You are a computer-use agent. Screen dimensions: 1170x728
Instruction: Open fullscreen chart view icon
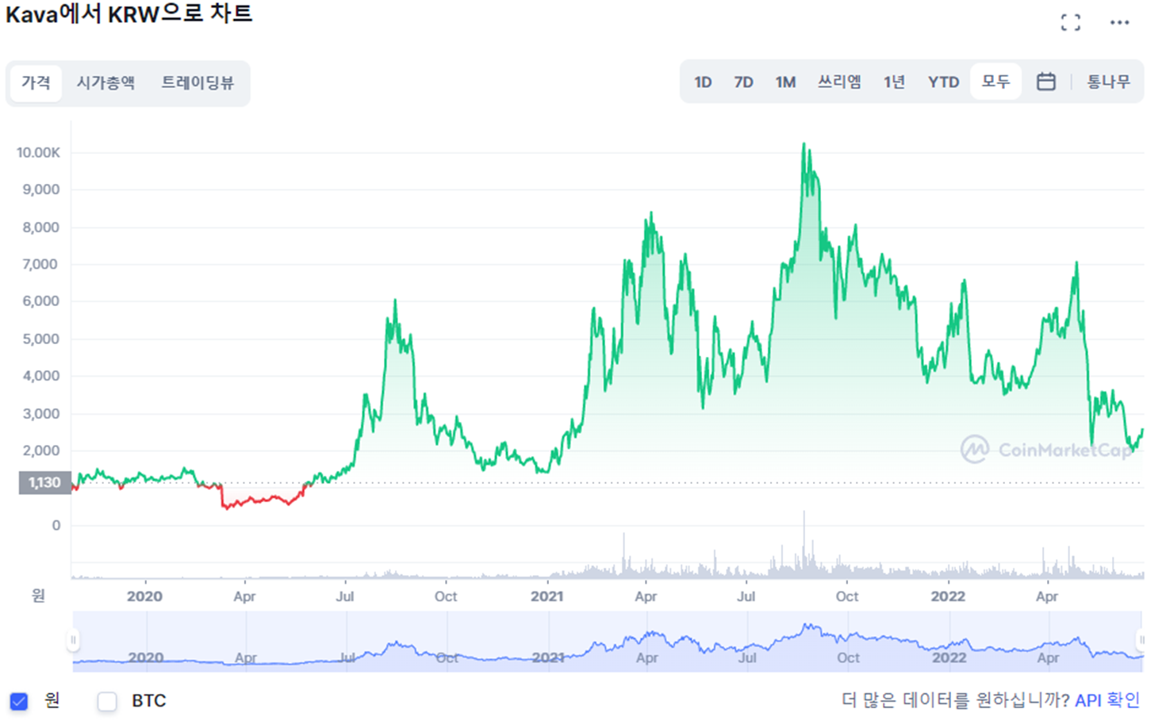coord(1070,22)
